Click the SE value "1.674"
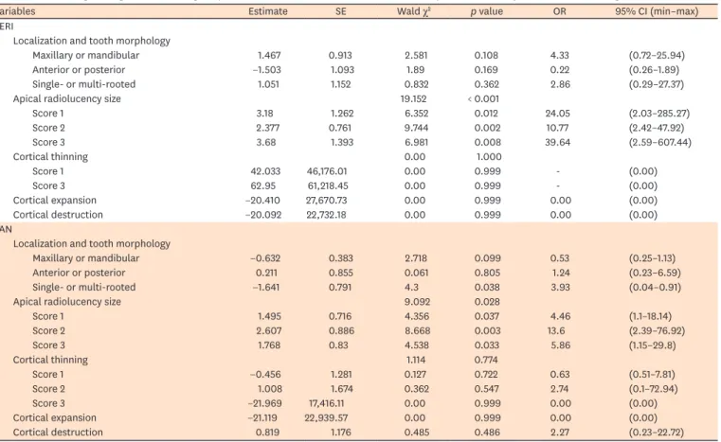Viewport: 721px width, 442px height. (341, 389)
